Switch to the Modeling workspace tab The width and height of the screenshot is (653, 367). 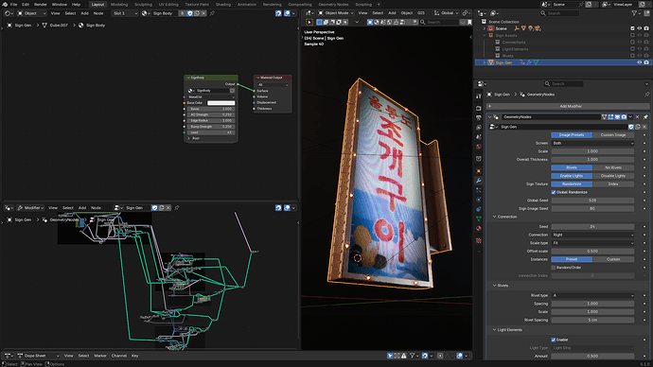point(119,4)
